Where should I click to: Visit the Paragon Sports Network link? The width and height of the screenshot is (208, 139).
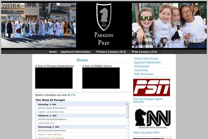point(148,100)
